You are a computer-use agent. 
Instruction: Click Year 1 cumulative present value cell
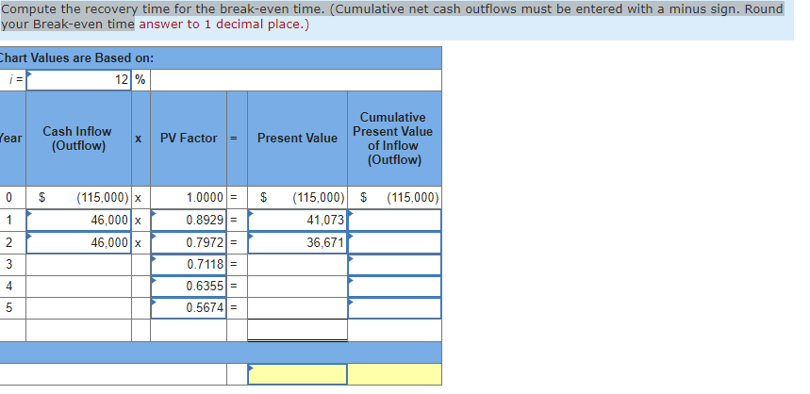[x=395, y=220]
